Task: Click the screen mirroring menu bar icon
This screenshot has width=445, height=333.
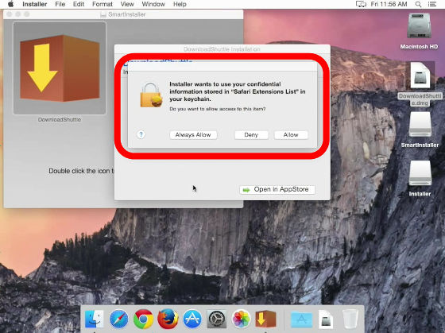Action: [361, 4]
